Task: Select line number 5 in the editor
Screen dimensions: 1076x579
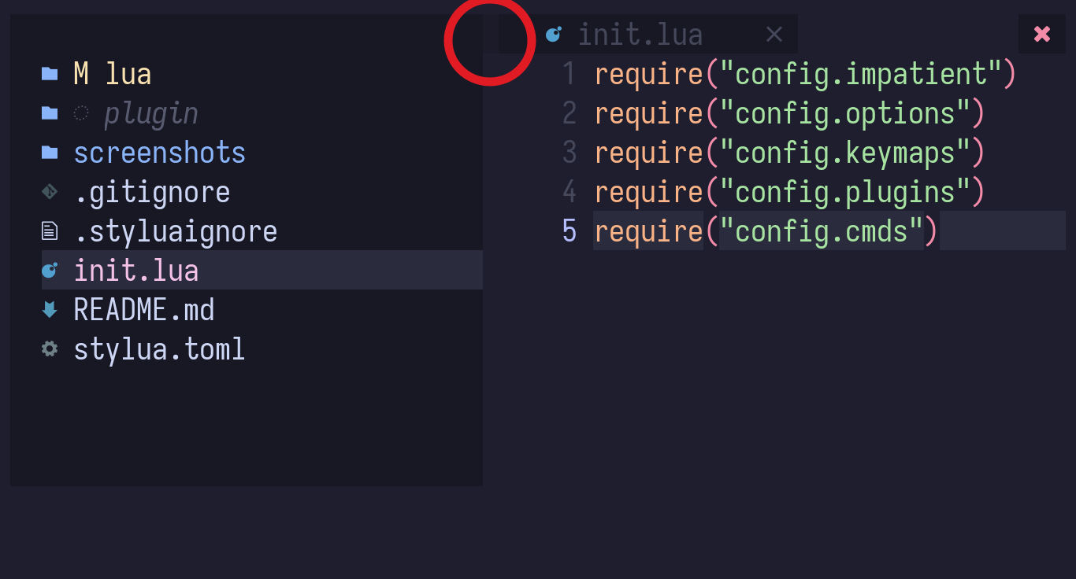Action: [x=569, y=230]
